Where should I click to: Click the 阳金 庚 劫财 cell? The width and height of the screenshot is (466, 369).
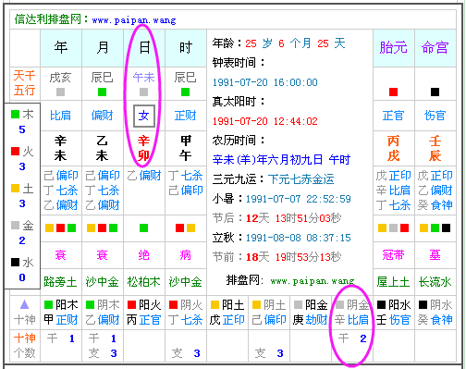[x=311, y=313]
